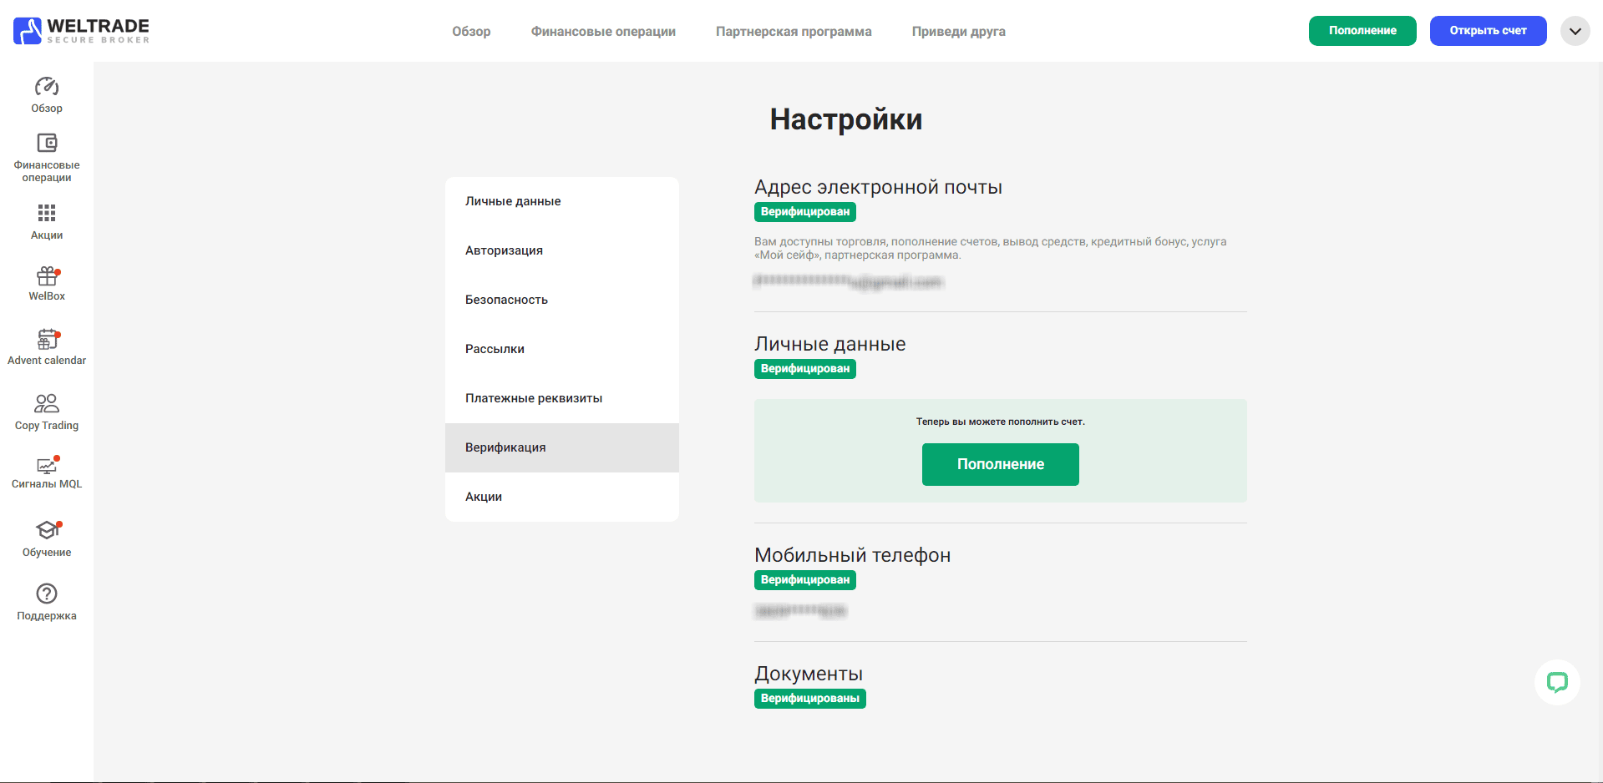Click Пополнение button in Личные данные card
1603x783 pixels.
(x=1000, y=464)
